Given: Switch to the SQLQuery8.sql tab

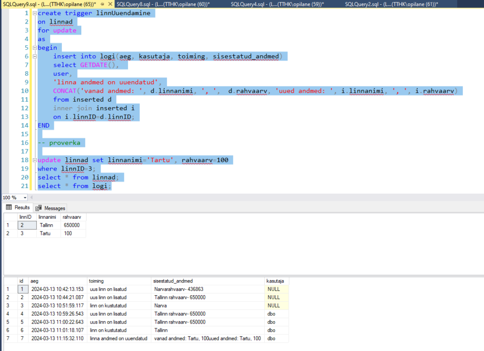Looking at the screenshot, I should (x=163, y=4).
